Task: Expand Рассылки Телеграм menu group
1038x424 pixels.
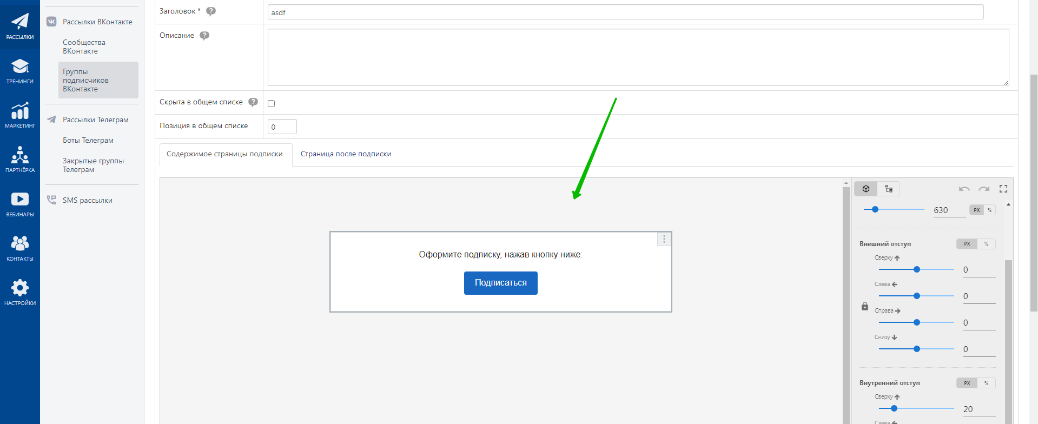Action: pyautogui.click(x=95, y=120)
